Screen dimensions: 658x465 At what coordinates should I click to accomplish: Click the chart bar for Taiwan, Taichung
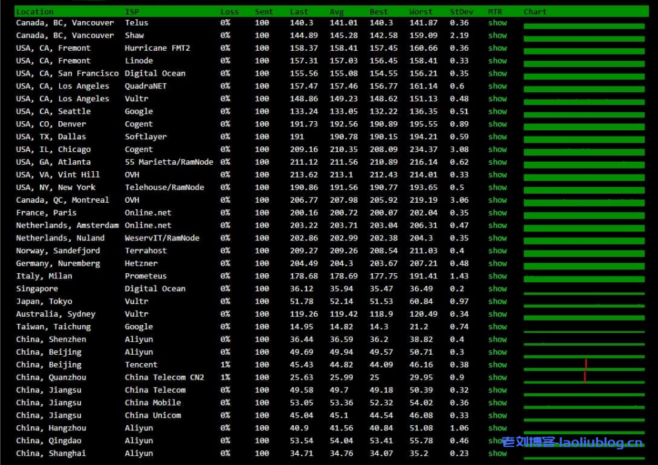(583, 331)
